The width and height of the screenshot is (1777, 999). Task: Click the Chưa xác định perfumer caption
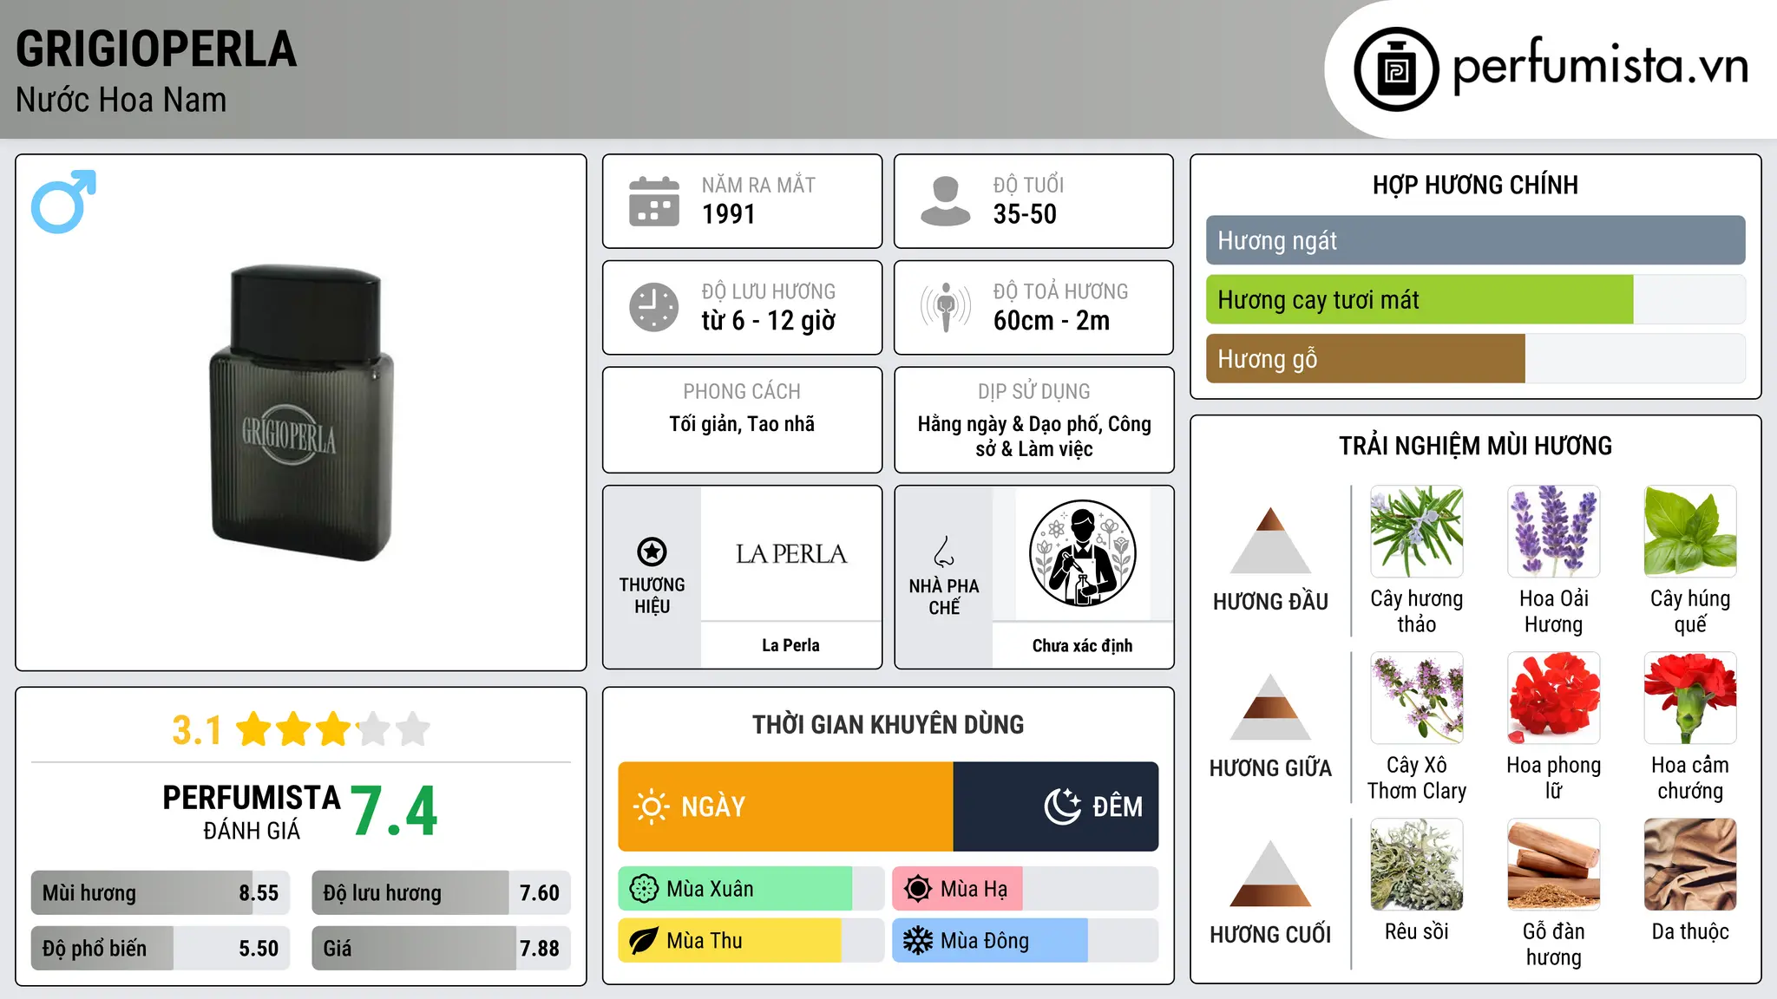coord(1082,645)
